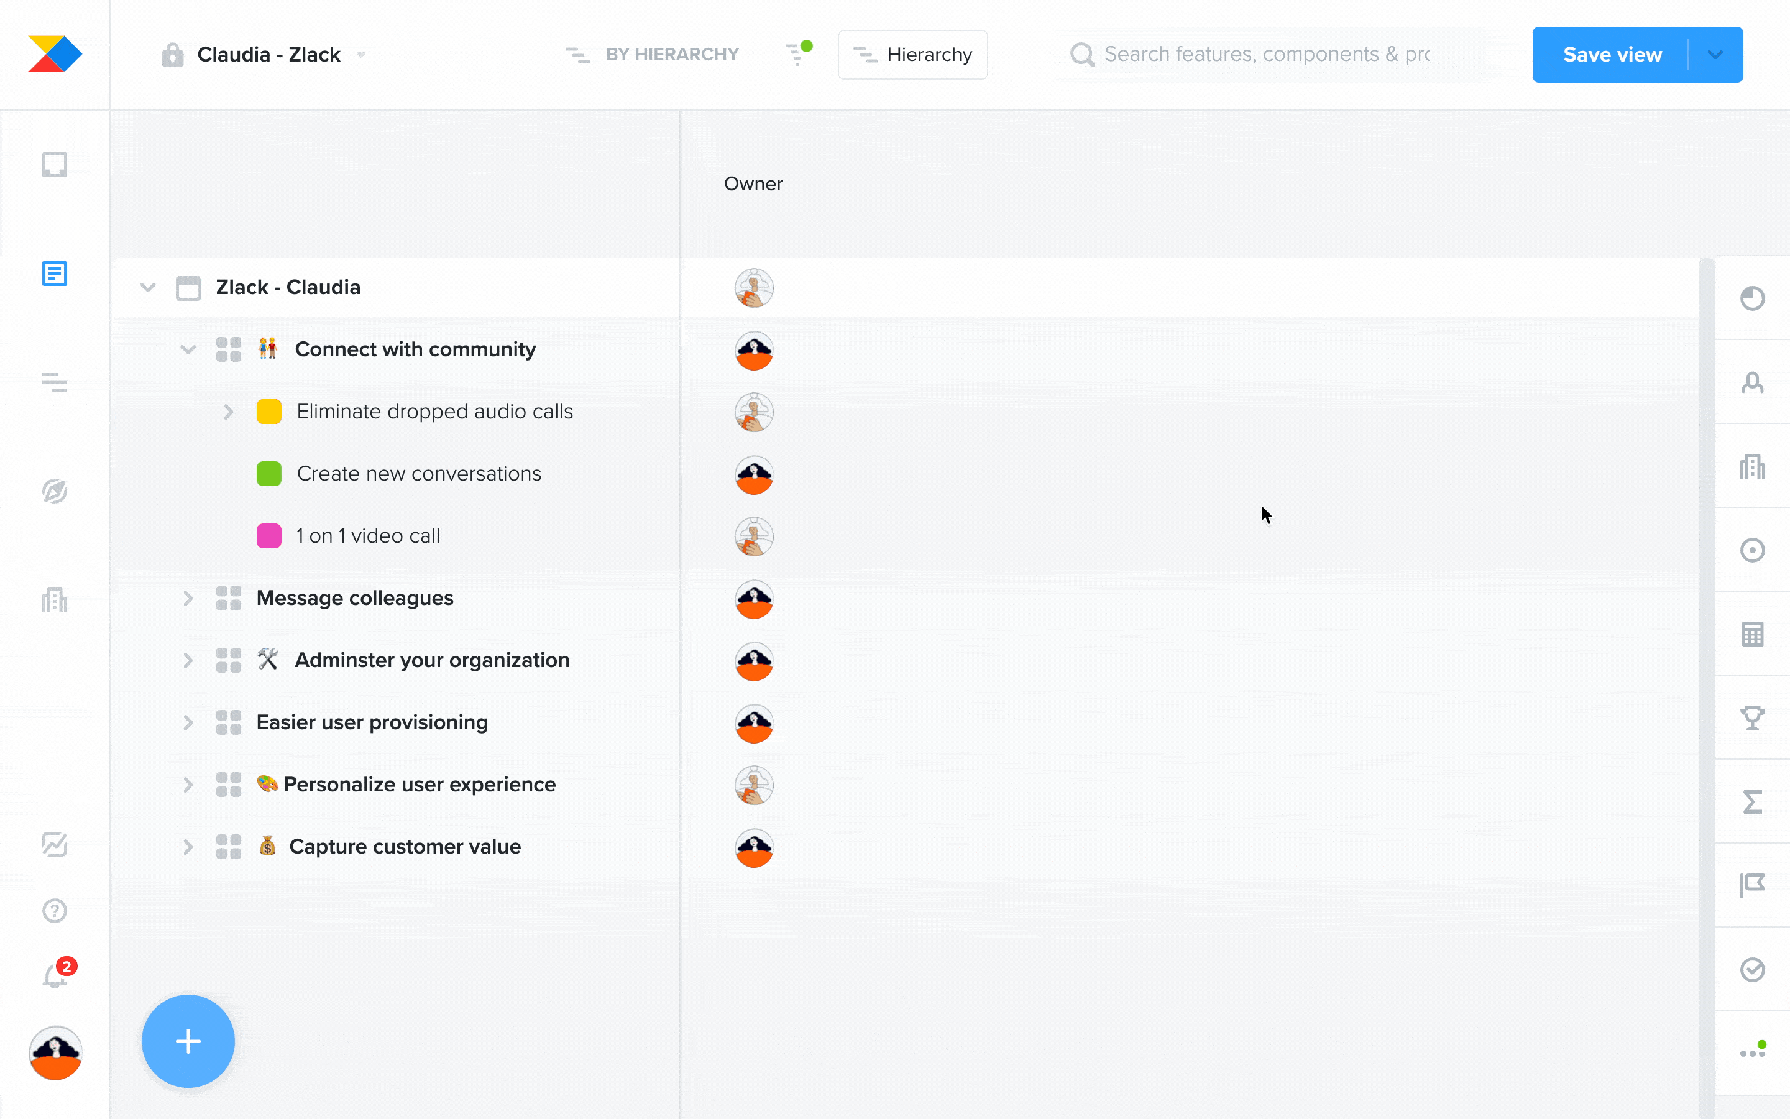Screen dimensions: 1790x1119
Task: Collapse Connect with community component
Action: click(x=188, y=349)
